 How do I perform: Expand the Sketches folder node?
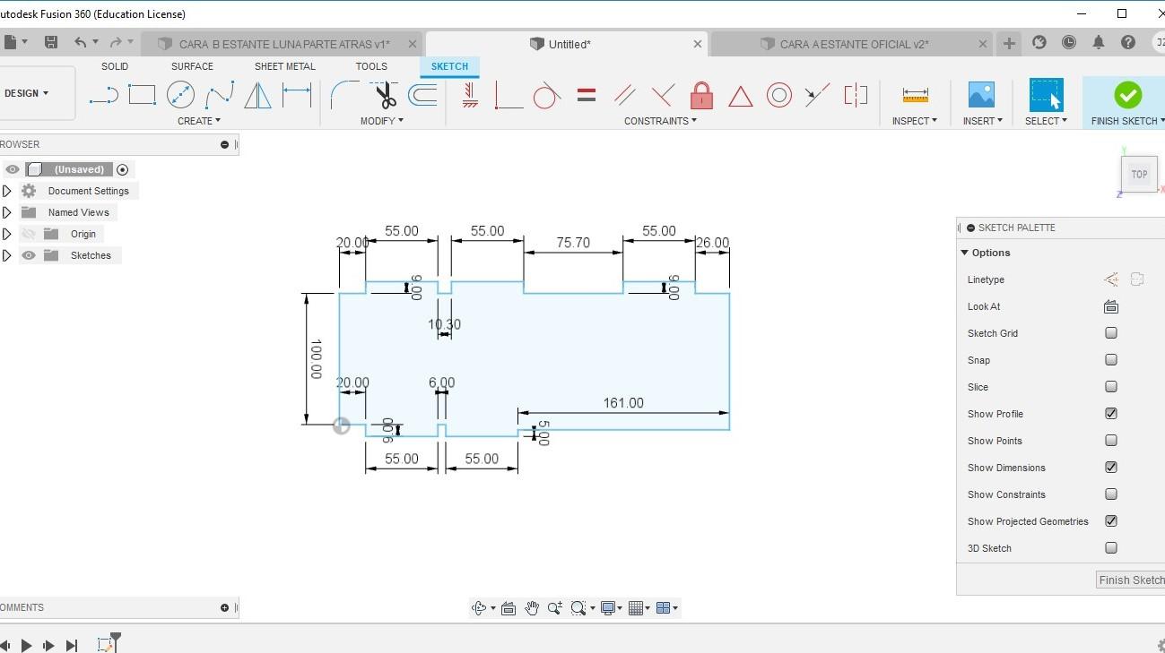click(x=7, y=255)
